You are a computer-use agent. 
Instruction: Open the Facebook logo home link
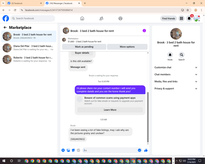(x=6, y=18)
